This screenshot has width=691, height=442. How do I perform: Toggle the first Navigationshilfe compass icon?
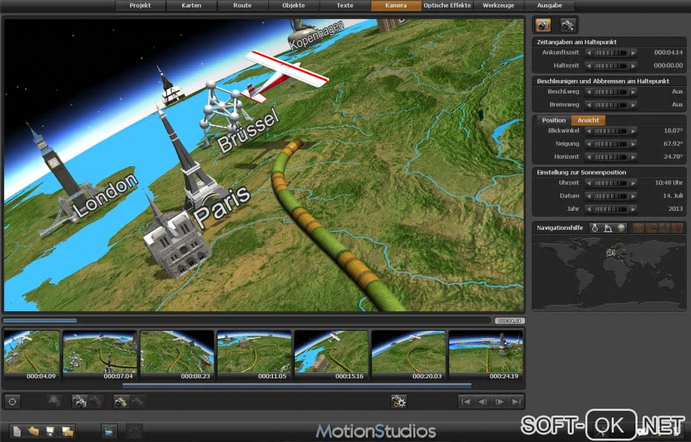click(x=595, y=228)
